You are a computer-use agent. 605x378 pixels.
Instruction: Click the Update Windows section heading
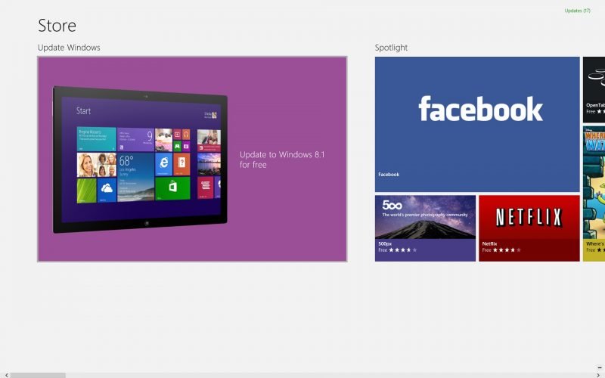tap(69, 48)
